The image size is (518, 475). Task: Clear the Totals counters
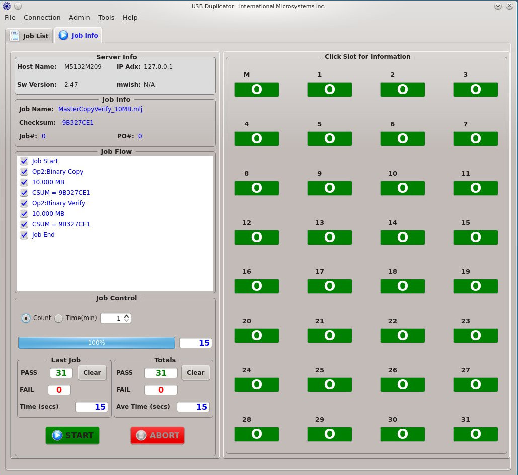click(195, 372)
